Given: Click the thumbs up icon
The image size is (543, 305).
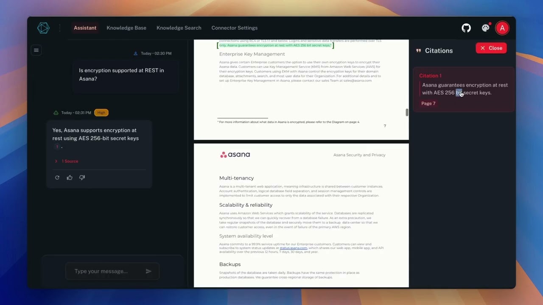Looking at the screenshot, I should pyautogui.click(x=70, y=177).
